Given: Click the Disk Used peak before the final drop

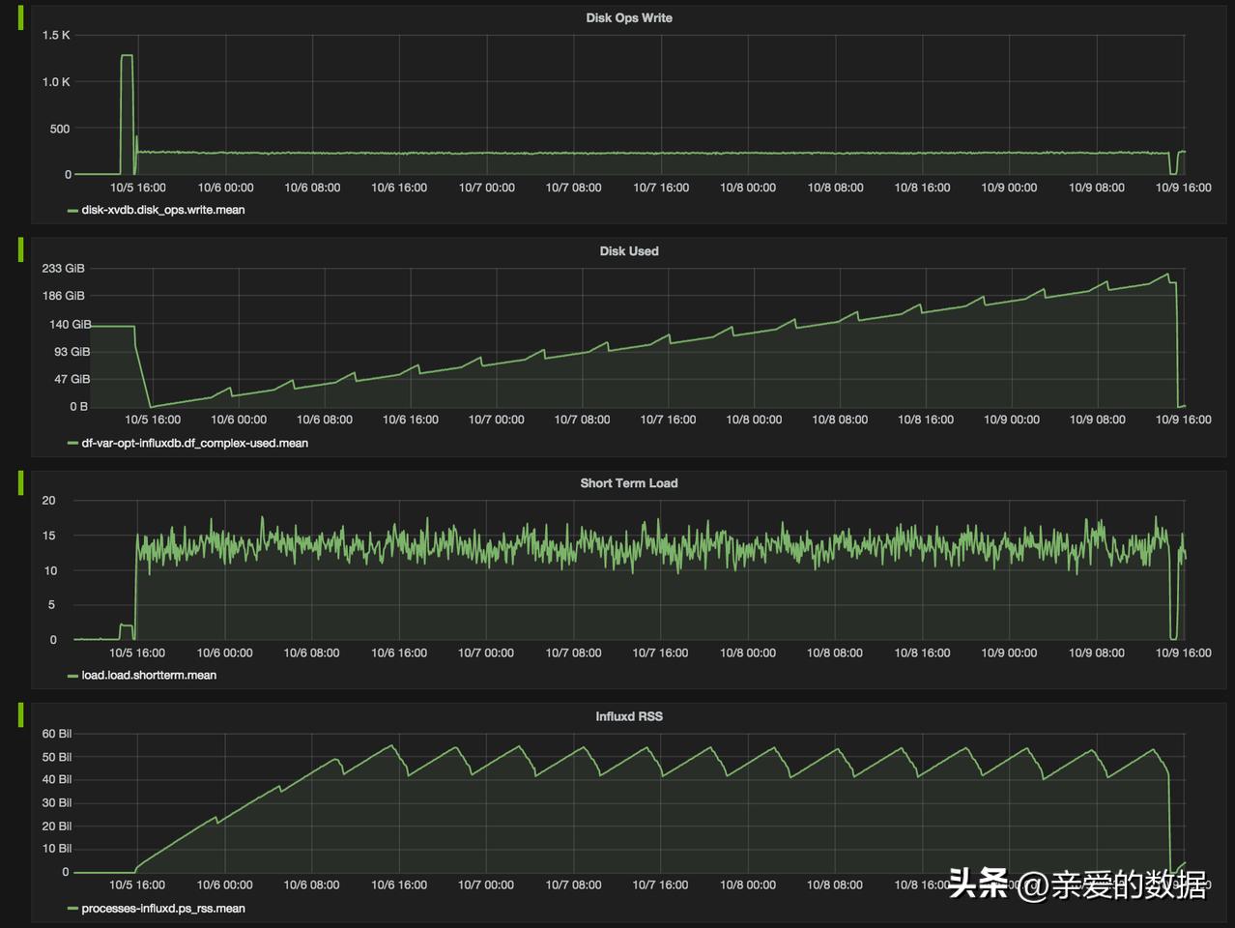Looking at the screenshot, I should [x=1167, y=274].
